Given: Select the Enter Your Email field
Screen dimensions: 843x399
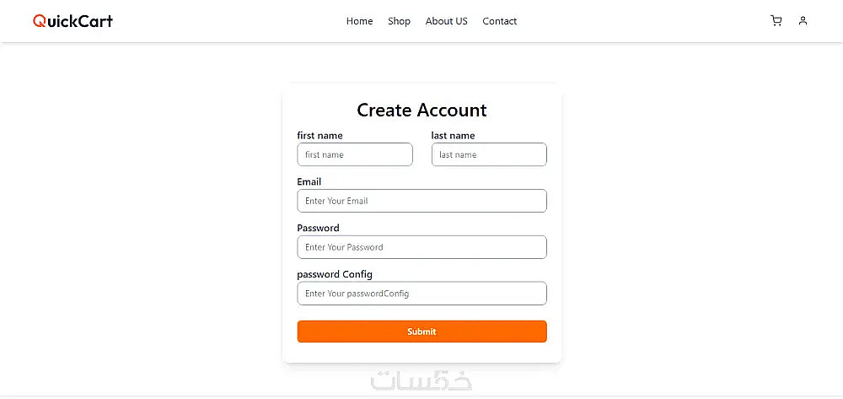Looking at the screenshot, I should coord(421,201).
